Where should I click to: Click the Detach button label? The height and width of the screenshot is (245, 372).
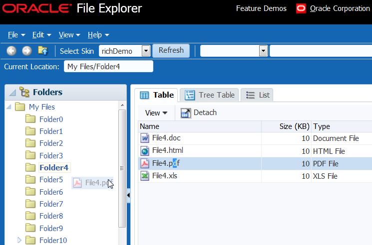(x=205, y=113)
